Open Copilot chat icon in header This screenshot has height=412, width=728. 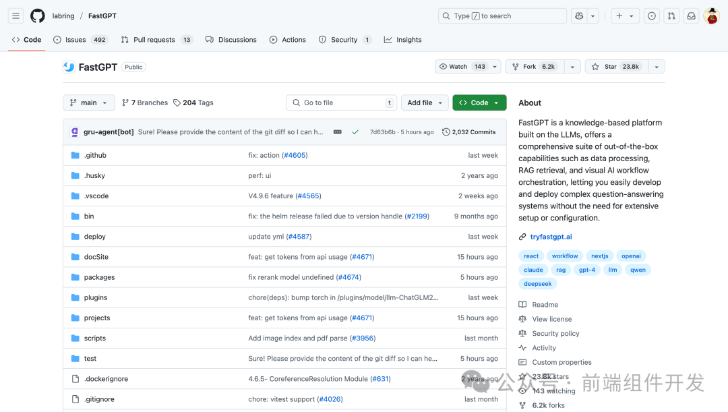pos(579,16)
